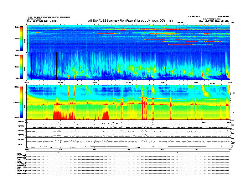248x192 pixels.
Task: Click the -125.00 label on TNR scale
Action: (x=16, y=87)
